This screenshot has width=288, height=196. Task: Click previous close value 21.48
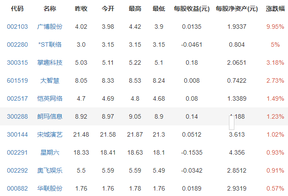[x=81, y=134]
